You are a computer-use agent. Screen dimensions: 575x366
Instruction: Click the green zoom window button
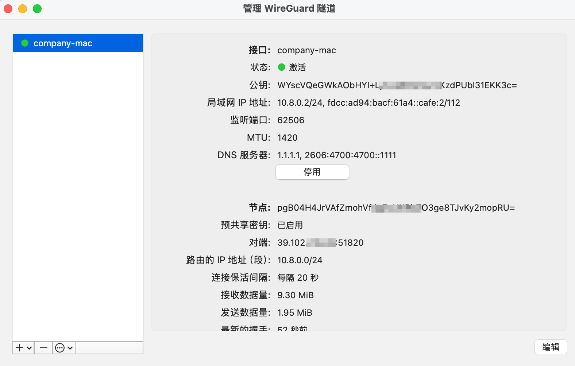click(37, 9)
